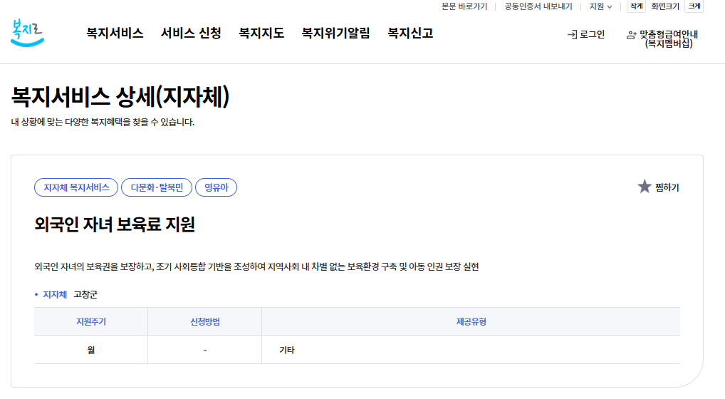Click the 월 table cell
725x399 pixels.
pos(91,350)
